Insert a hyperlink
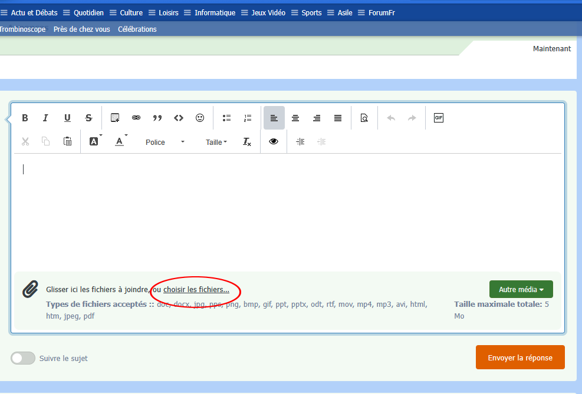The image size is (582, 394). point(136,118)
